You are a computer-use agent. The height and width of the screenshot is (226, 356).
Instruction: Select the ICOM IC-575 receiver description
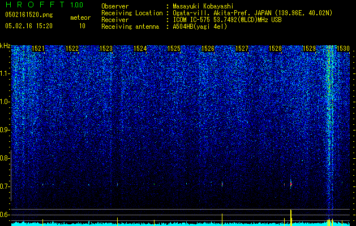pos(227,20)
